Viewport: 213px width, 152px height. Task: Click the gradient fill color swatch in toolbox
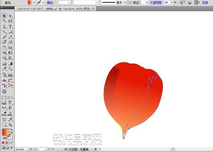tap(5, 132)
